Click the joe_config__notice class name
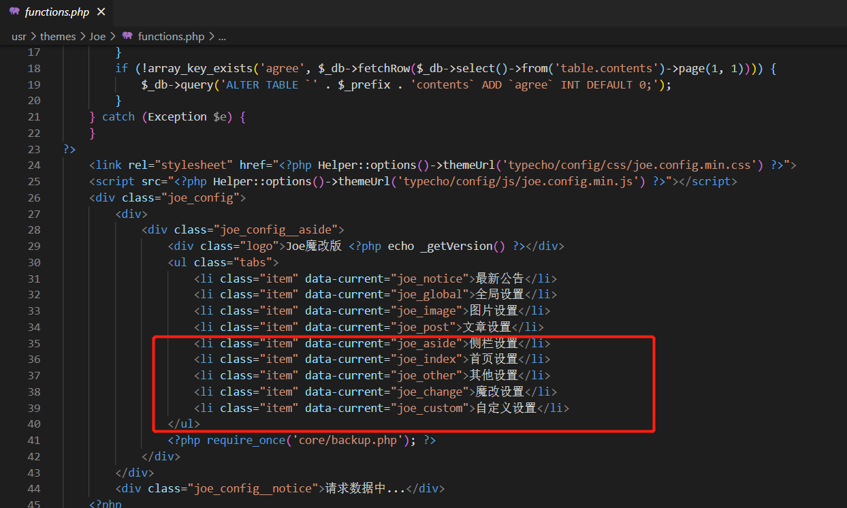This screenshot has width=847, height=508. (253, 489)
